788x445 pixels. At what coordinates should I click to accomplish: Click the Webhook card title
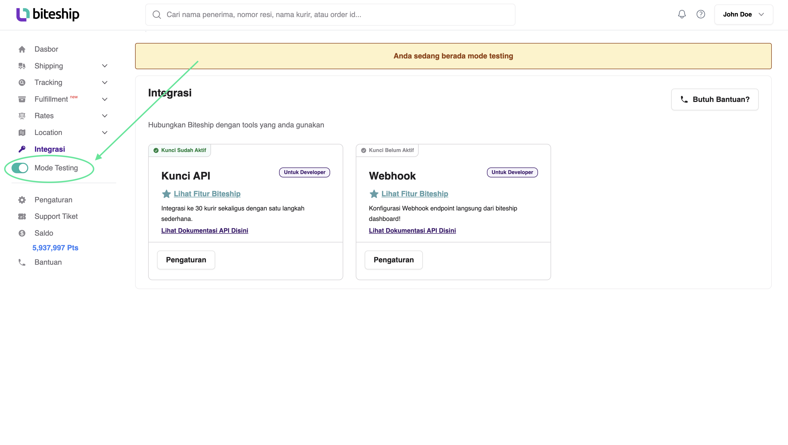click(392, 176)
